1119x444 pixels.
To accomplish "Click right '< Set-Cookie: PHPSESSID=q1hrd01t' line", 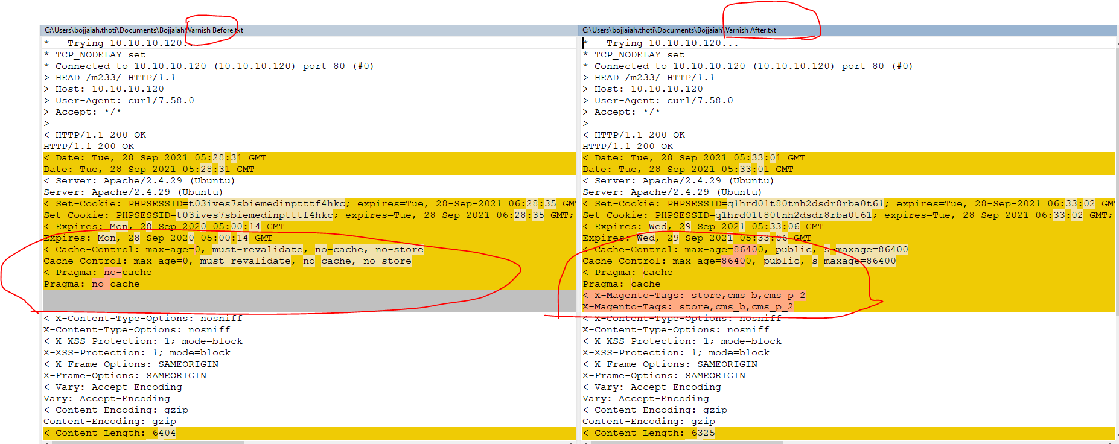I will 849,204.
